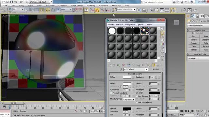
Task: Click the Shapes category icon in Create panel
Action: tap(193, 21)
